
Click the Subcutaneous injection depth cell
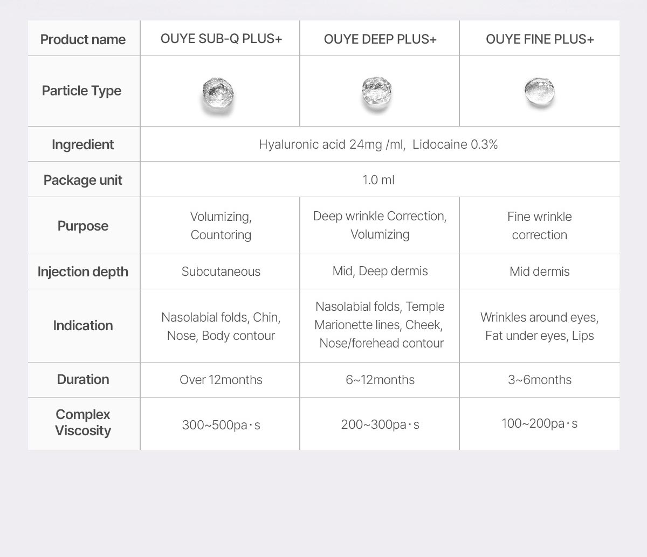click(221, 271)
